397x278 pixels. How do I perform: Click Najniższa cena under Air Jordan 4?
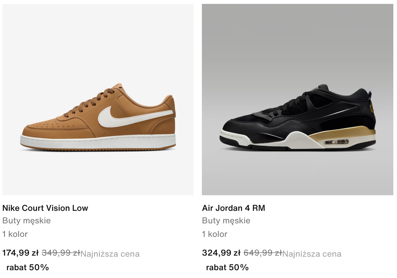[x=312, y=254]
